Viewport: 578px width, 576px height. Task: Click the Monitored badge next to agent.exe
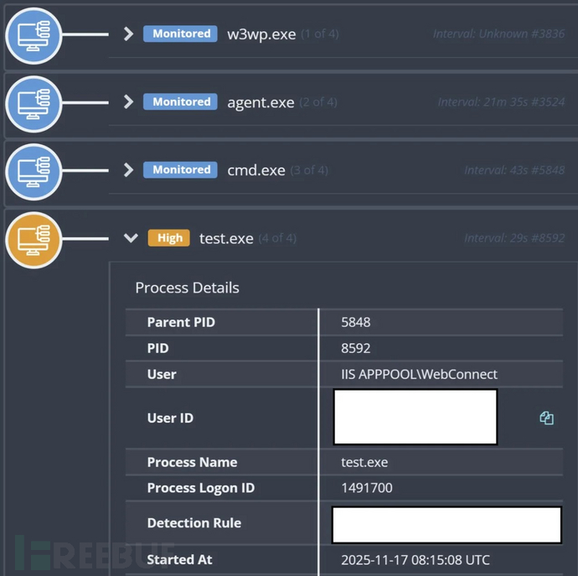click(x=181, y=101)
